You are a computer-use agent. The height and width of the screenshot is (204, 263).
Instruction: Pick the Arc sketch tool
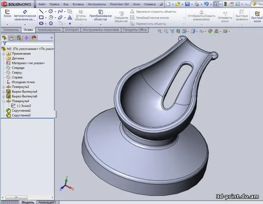coord(51,17)
